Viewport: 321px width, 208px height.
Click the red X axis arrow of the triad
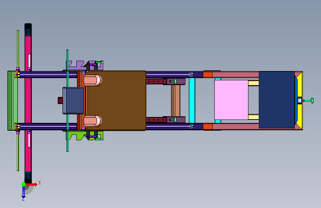[31, 184]
